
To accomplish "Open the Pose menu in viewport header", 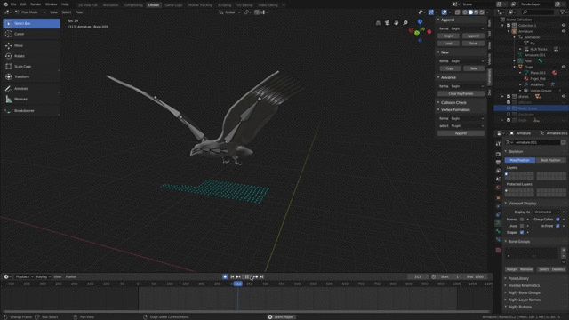I will (x=79, y=12).
